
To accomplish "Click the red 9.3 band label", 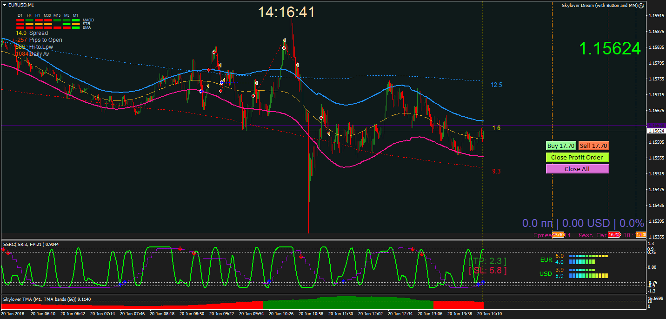I will [496, 172].
